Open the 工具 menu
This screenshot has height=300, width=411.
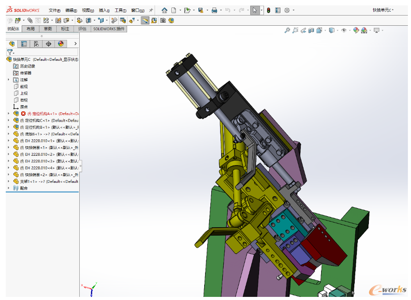[120, 10]
